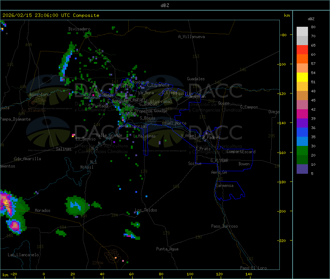Click the light gray 70-80 dBZ legend swatch
This screenshot has width=330, height=279.
[302, 32]
